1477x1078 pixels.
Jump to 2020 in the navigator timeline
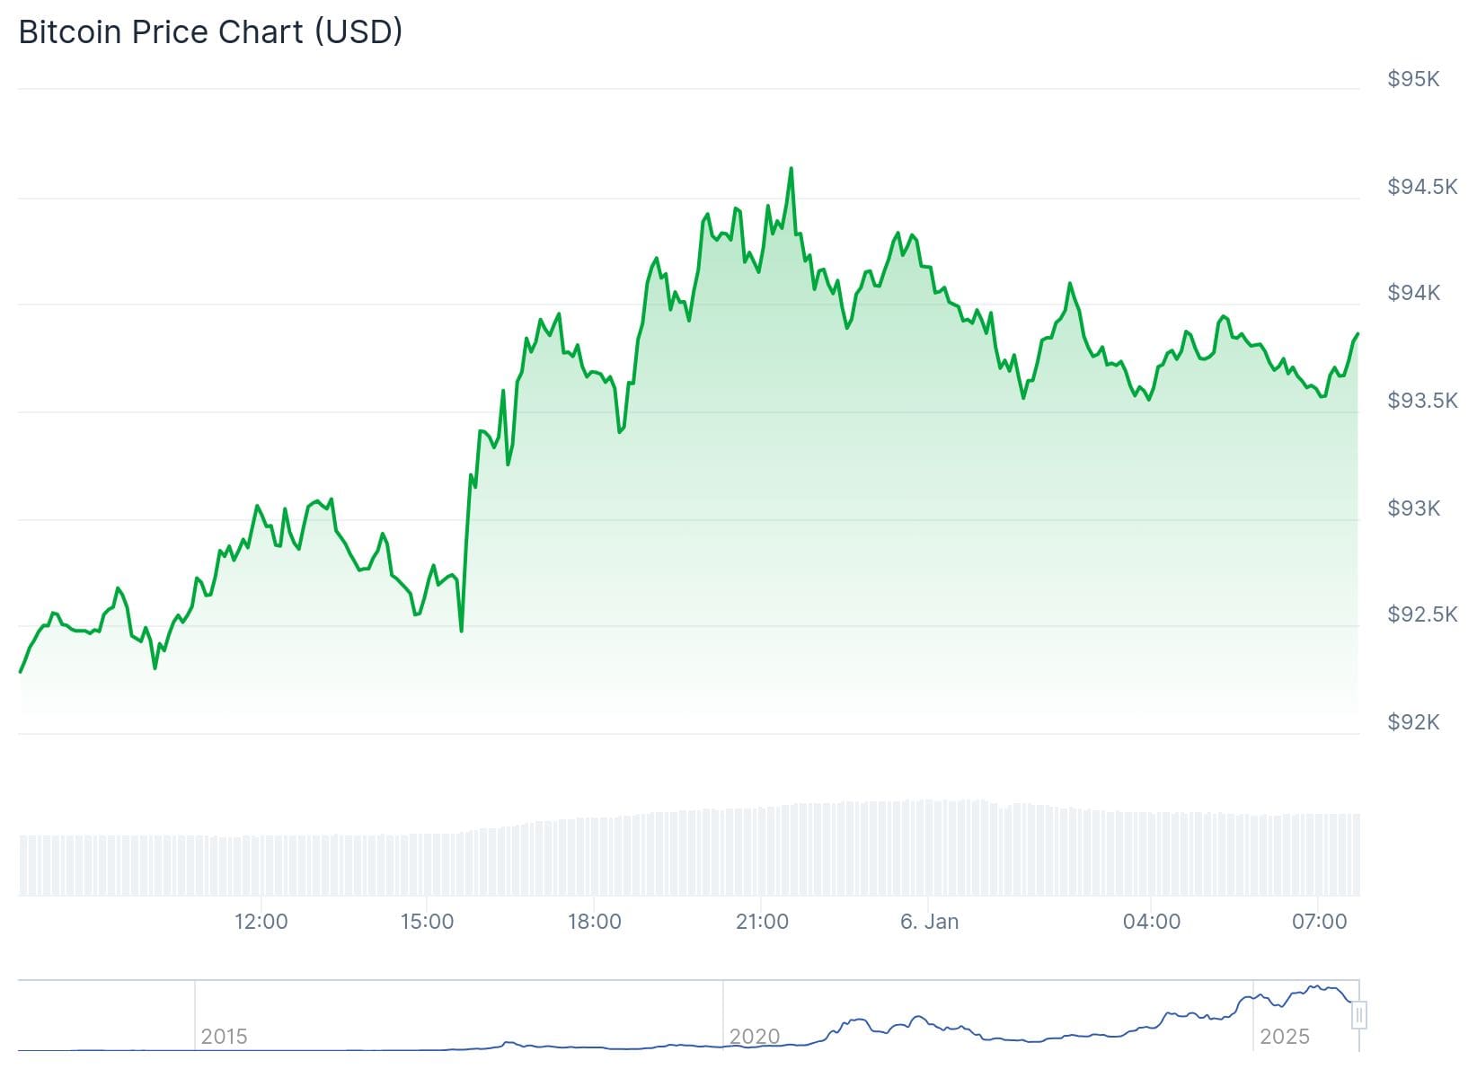754,1037
